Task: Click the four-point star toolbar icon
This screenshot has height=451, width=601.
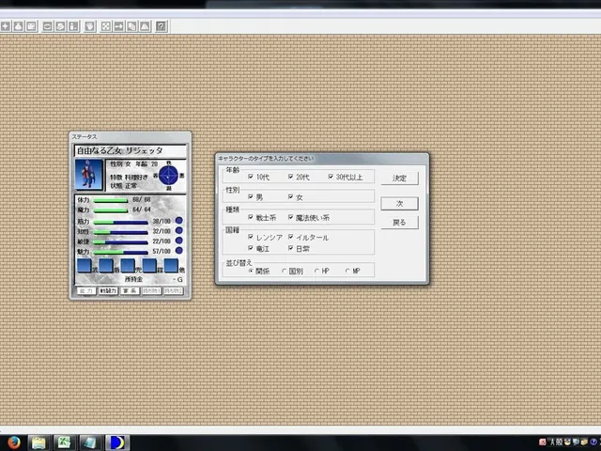Action: [6, 26]
